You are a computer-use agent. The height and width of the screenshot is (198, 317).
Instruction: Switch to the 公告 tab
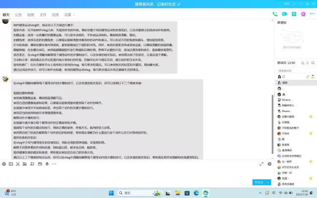point(18,15)
